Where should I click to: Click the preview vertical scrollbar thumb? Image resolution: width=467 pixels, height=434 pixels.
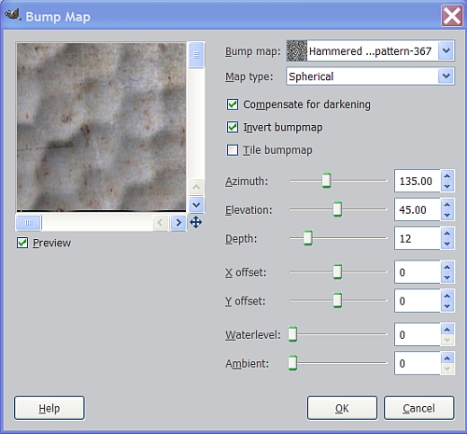(x=196, y=55)
